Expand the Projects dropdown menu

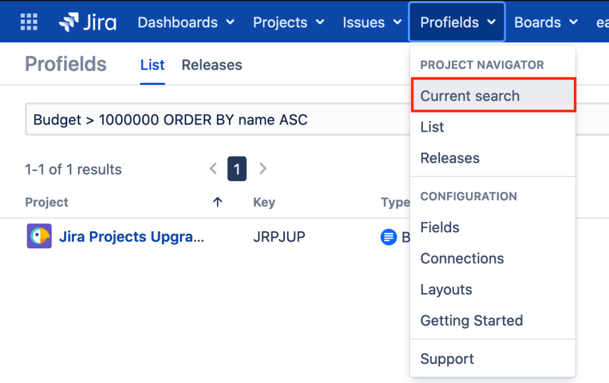(x=288, y=22)
